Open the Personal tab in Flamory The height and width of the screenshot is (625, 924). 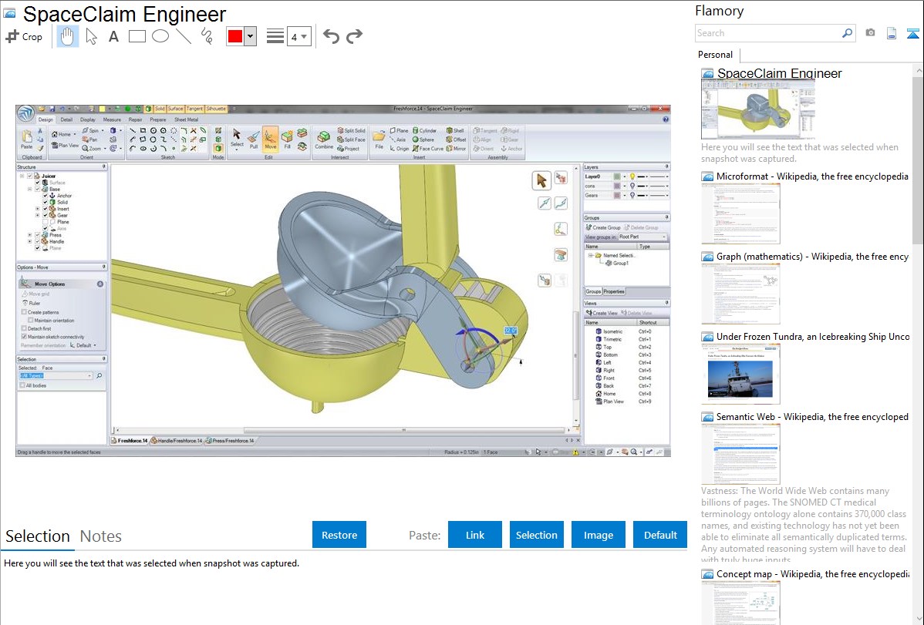[716, 55]
